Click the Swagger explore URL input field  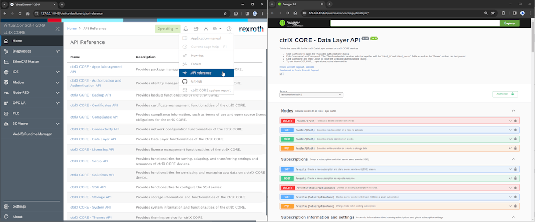tap(415, 23)
